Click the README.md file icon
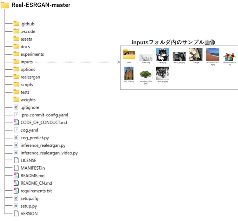The height and width of the screenshot is (222, 238). [16, 176]
